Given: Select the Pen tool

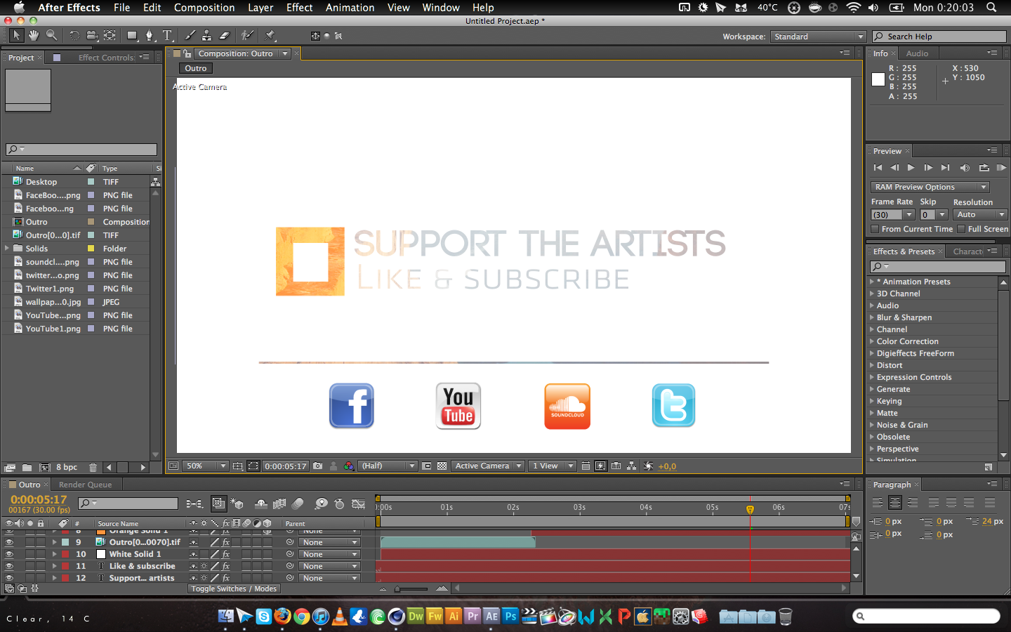Looking at the screenshot, I should coord(150,35).
